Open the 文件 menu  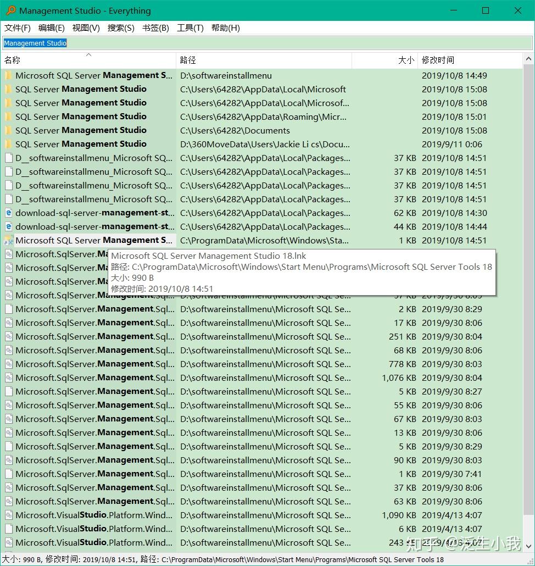(x=16, y=28)
